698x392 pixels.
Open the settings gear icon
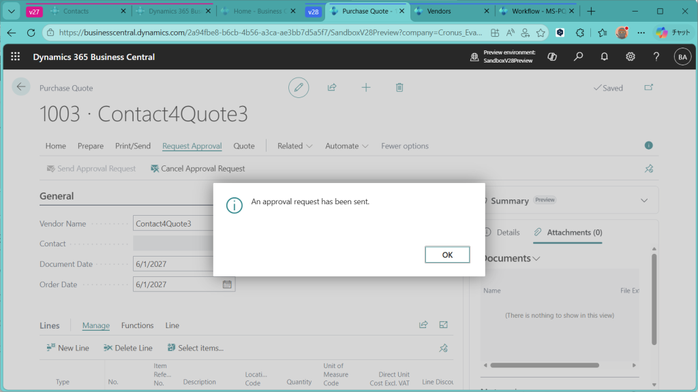(631, 57)
